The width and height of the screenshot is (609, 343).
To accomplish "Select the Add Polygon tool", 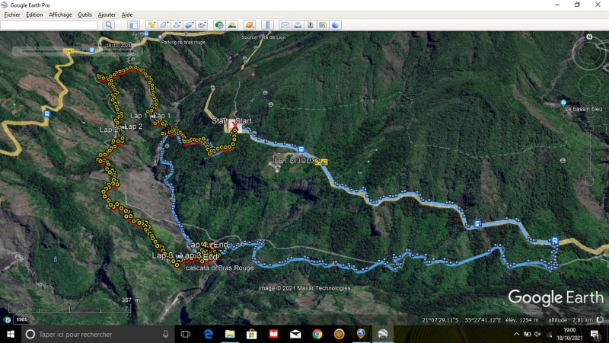I will (164, 25).
